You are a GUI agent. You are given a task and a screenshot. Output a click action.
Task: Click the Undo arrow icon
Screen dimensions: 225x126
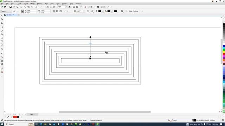pyautogui.click(x=36, y=7)
